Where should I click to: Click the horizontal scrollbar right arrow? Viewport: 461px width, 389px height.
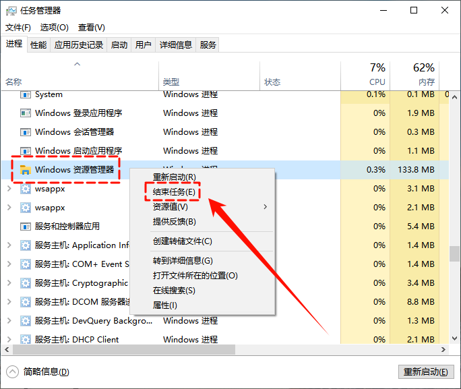click(443, 350)
